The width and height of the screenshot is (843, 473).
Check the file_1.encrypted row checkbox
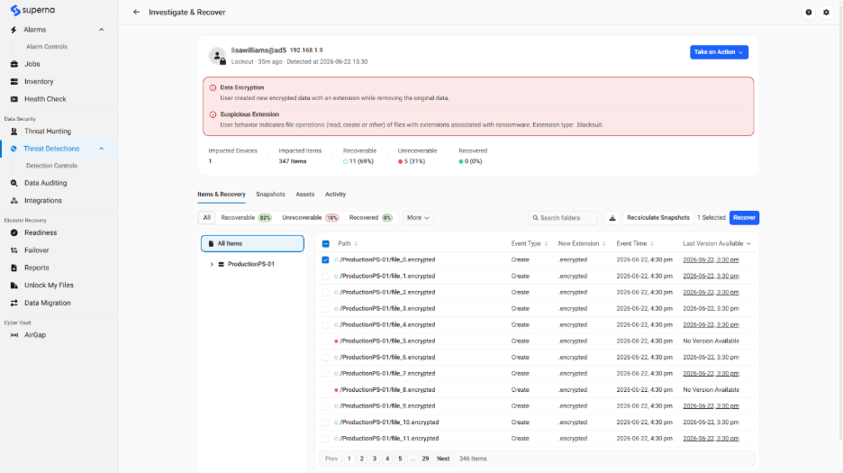coord(325,276)
